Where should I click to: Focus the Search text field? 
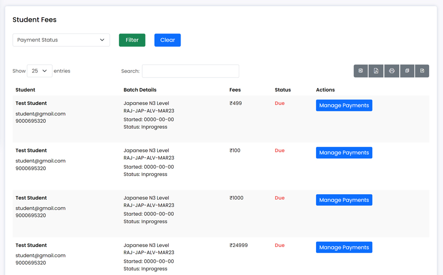point(190,71)
